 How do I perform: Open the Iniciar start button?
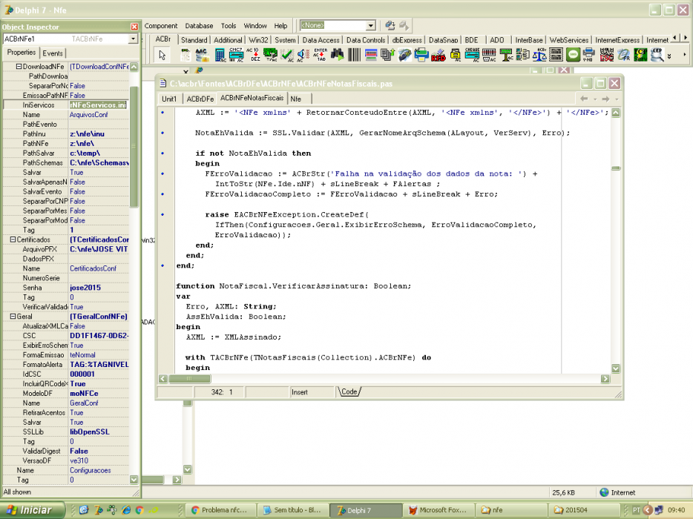pos(32,510)
